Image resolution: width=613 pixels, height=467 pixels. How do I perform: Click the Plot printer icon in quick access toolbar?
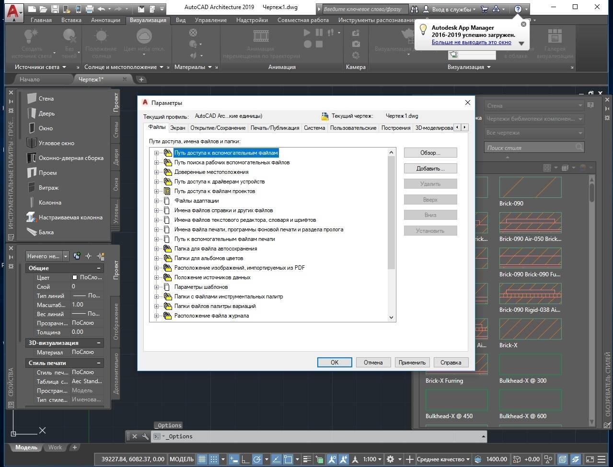click(x=89, y=9)
